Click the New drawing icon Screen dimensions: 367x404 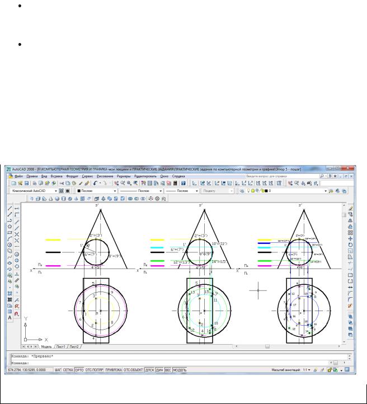click(13, 183)
